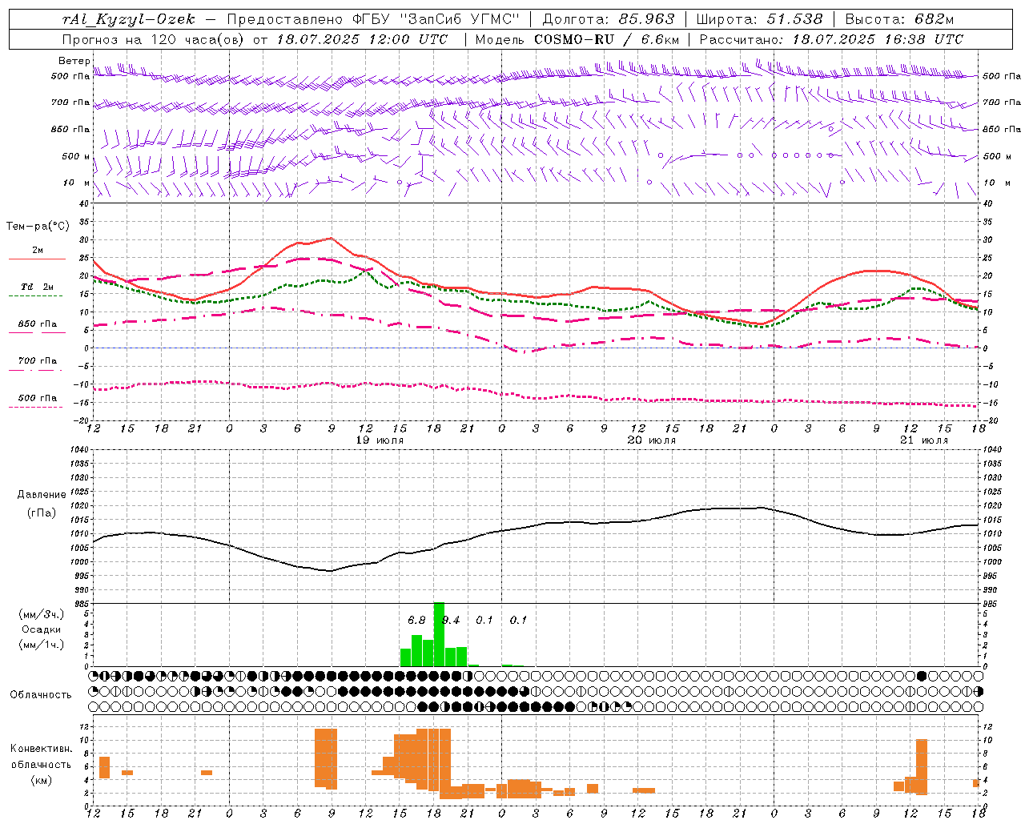The width and height of the screenshot is (1025, 820).
Task: Click the Конвективн. label of convective cloud panel
Action: point(42,749)
